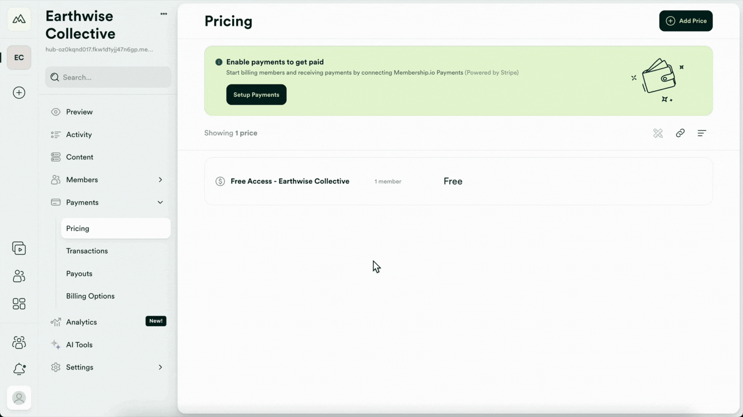
Task: Add a new hub with plus icon
Action: (x=19, y=93)
